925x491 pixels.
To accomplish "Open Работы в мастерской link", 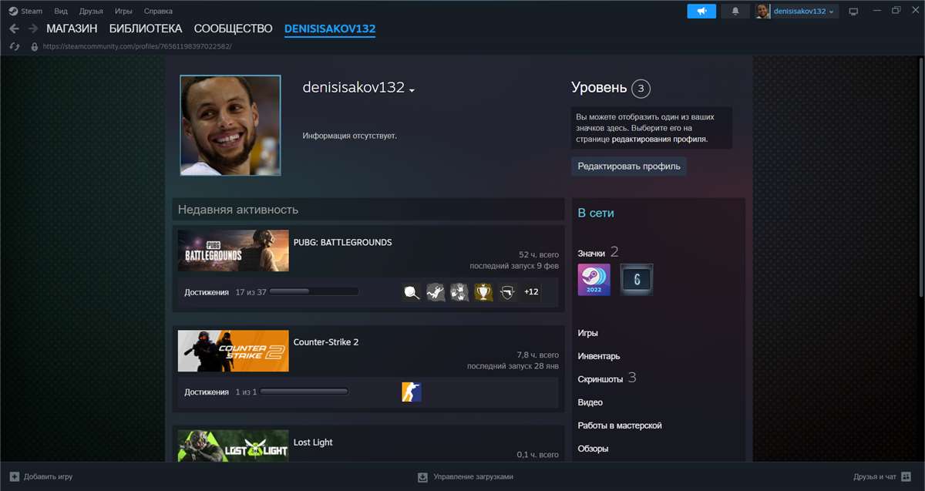I will click(620, 425).
